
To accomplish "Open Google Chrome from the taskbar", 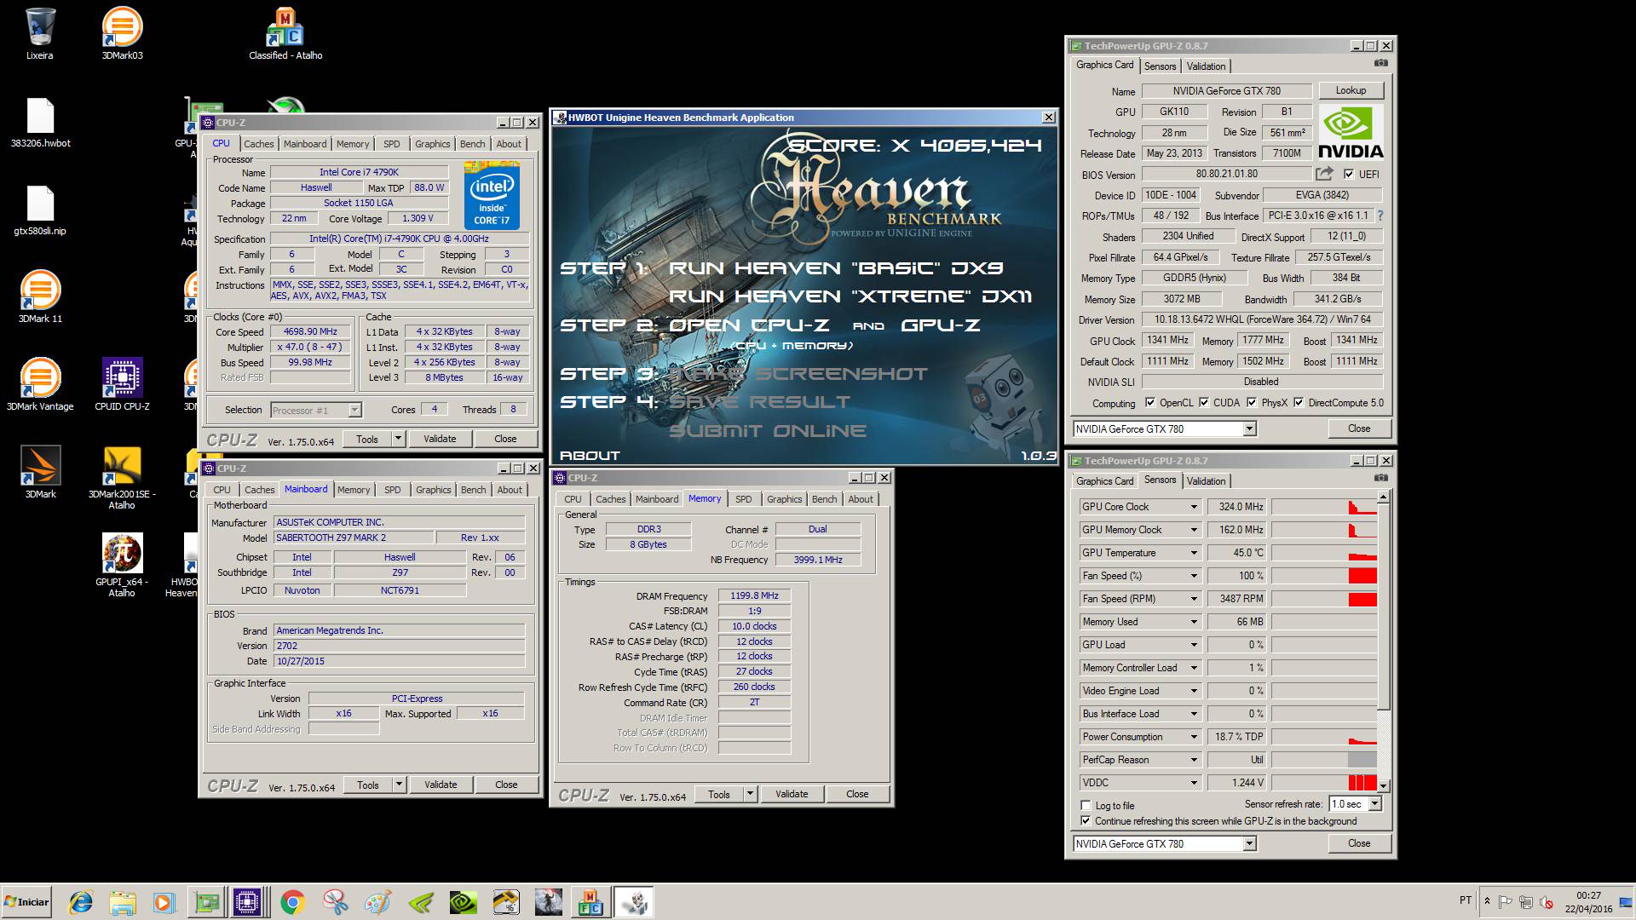I will coord(292,902).
